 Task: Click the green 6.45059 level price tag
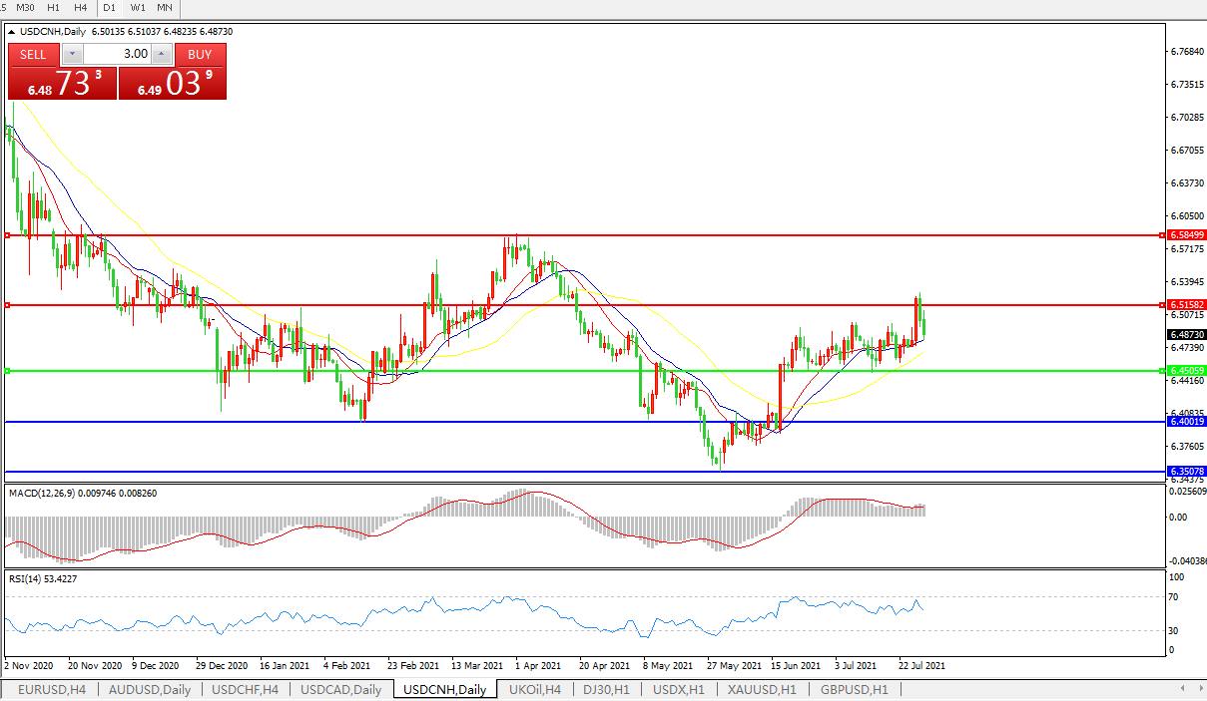click(x=1186, y=371)
